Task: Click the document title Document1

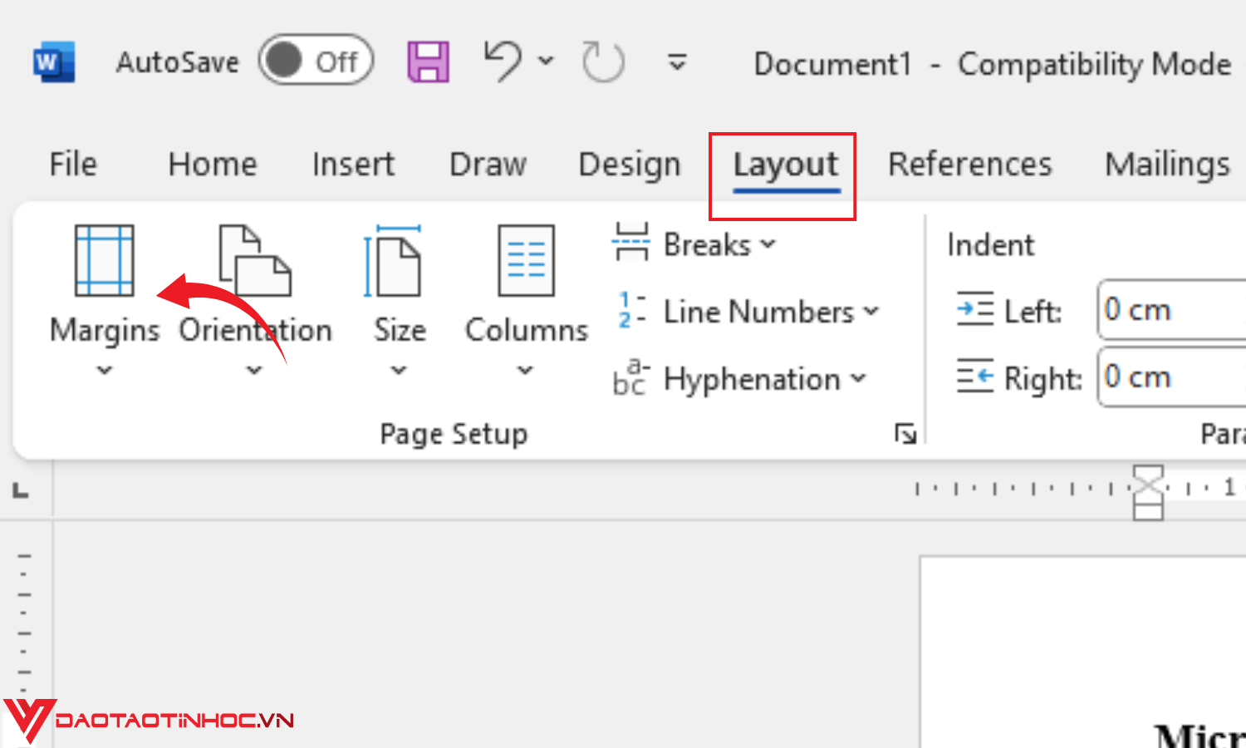Action: click(x=832, y=64)
